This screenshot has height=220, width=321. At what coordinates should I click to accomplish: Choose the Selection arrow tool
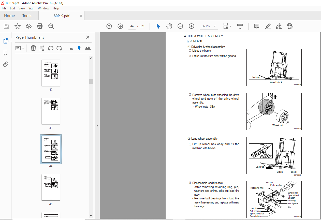(x=158, y=26)
